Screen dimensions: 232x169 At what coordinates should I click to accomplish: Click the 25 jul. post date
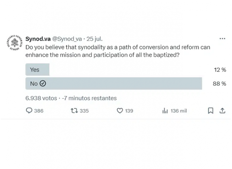[x=94, y=39]
